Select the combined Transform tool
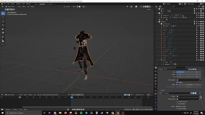This screenshot has height=115, width=205. [x=3, y=33]
